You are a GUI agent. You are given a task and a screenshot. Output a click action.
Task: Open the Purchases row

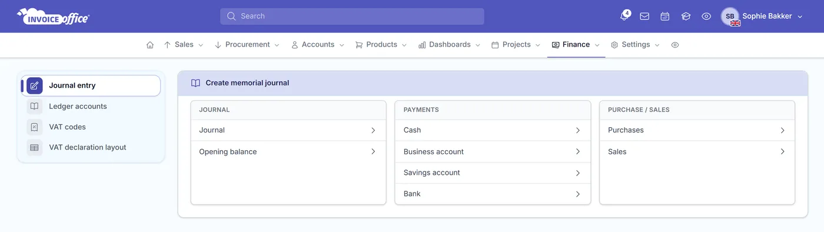[697, 130]
